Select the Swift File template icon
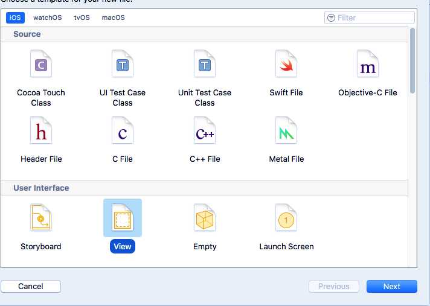 pos(286,63)
